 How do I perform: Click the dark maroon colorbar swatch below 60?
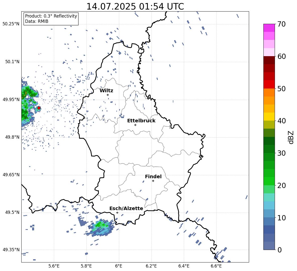(269, 60)
